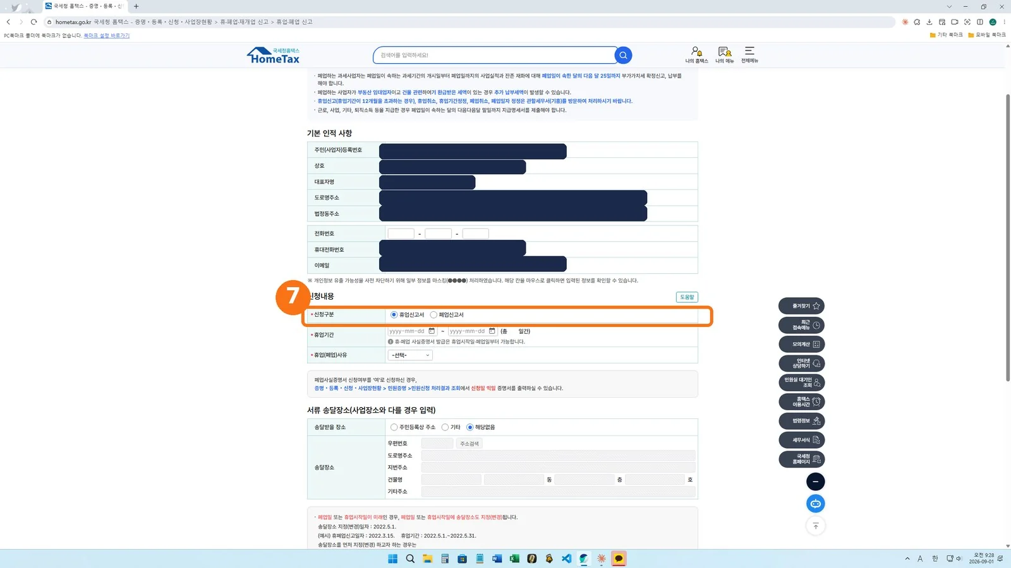Click first 전화번호 input box
1011x568 pixels.
[401, 234]
